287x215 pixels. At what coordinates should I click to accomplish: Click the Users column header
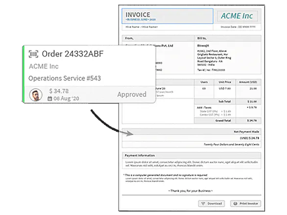204,82
